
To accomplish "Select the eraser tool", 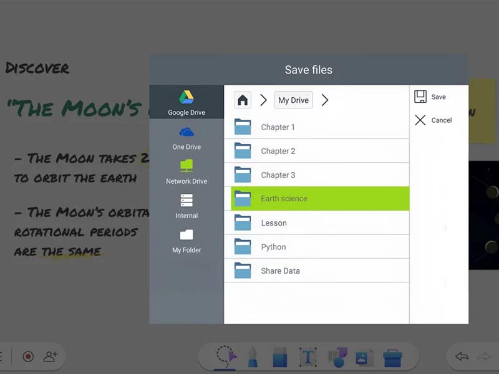I will coord(280,358).
